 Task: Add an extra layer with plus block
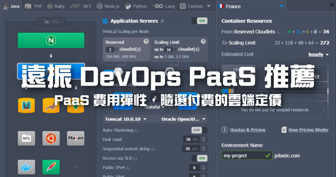click(76, 167)
